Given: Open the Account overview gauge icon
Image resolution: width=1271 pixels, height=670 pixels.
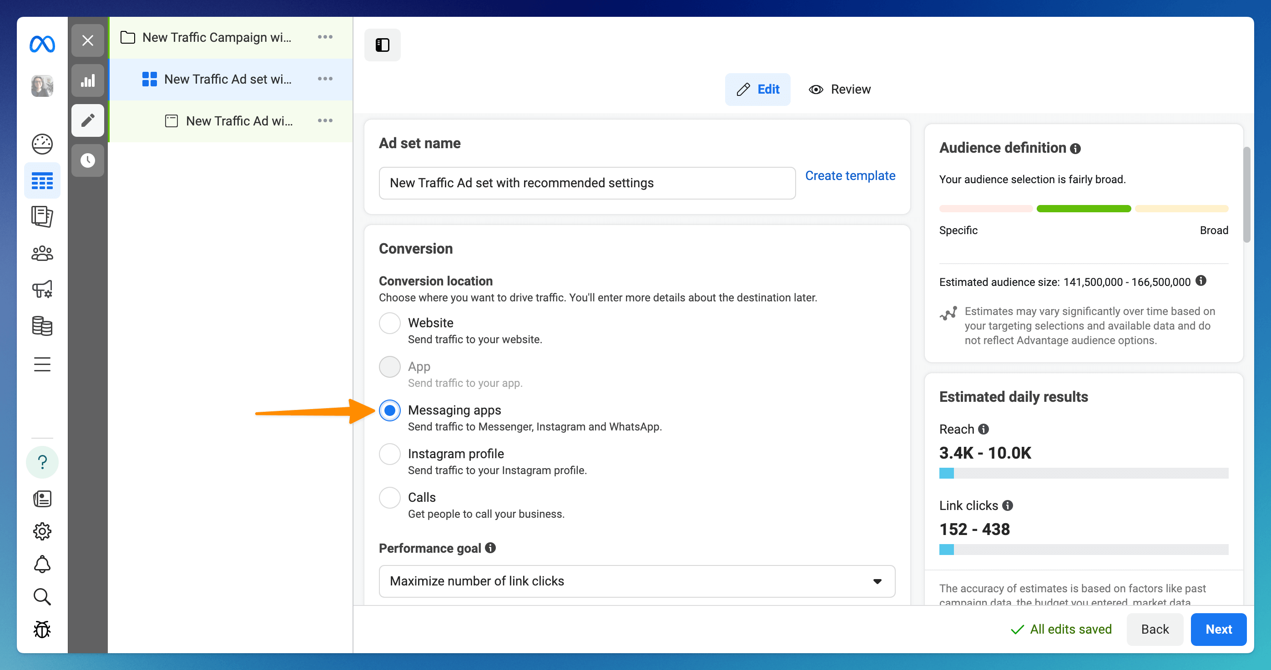Looking at the screenshot, I should [x=42, y=144].
